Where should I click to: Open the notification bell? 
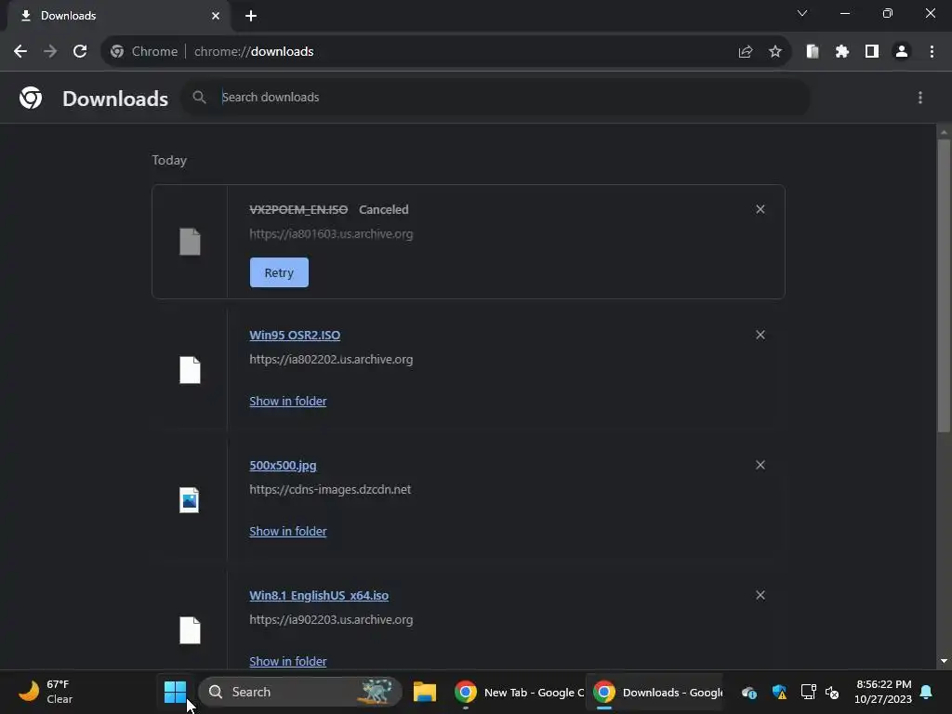click(x=927, y=692)
